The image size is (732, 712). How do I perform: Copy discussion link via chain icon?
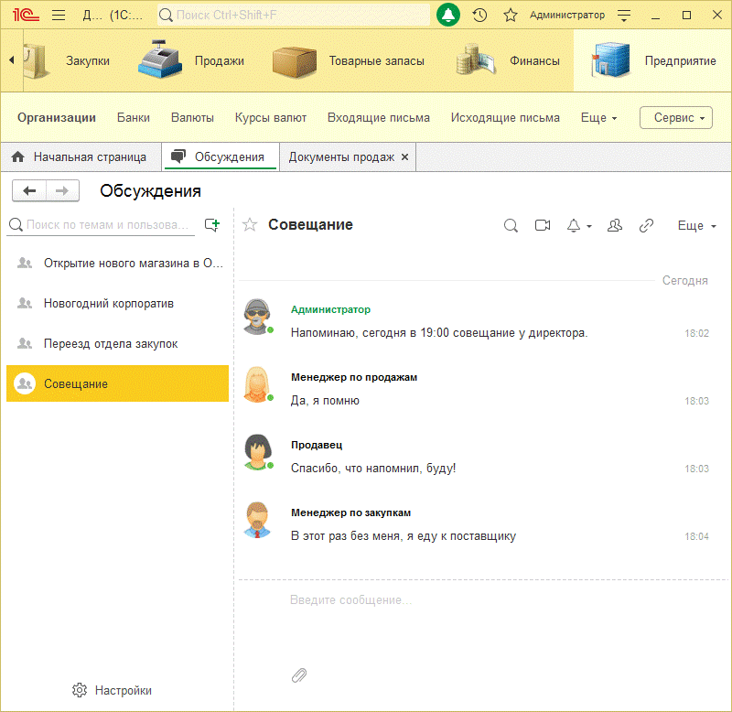tap(646, 225)
